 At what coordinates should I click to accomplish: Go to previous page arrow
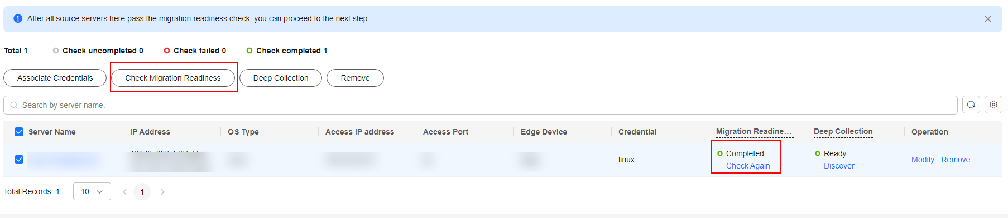tap(125, 192)
